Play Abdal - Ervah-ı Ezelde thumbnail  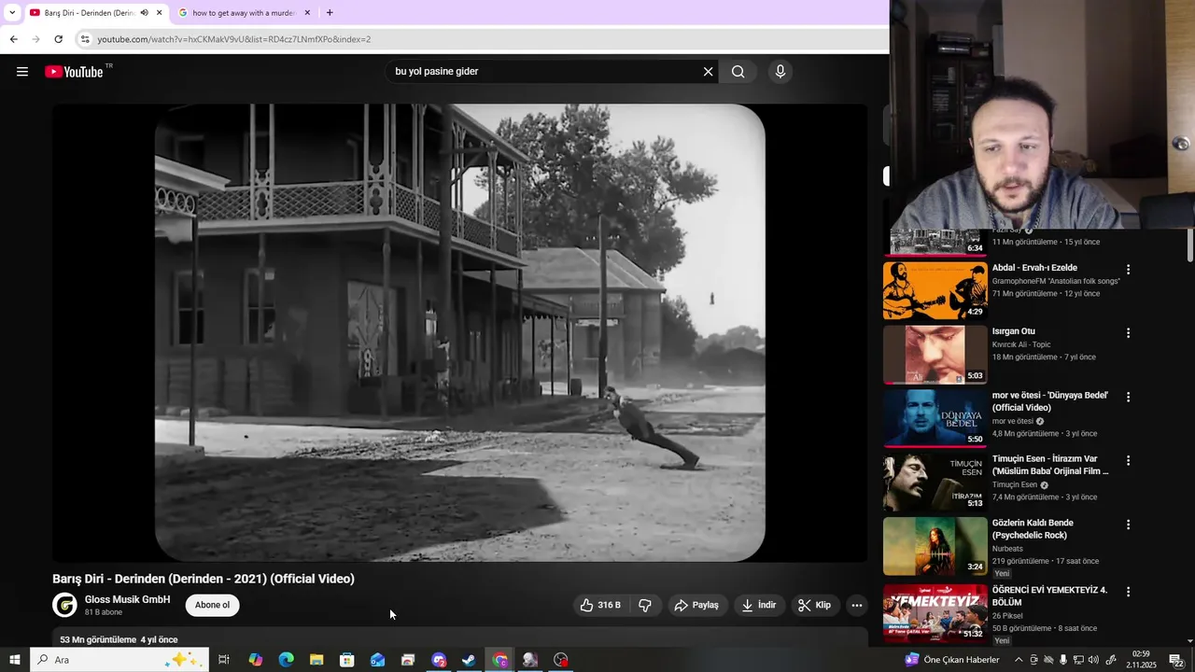tap(935, 290)
